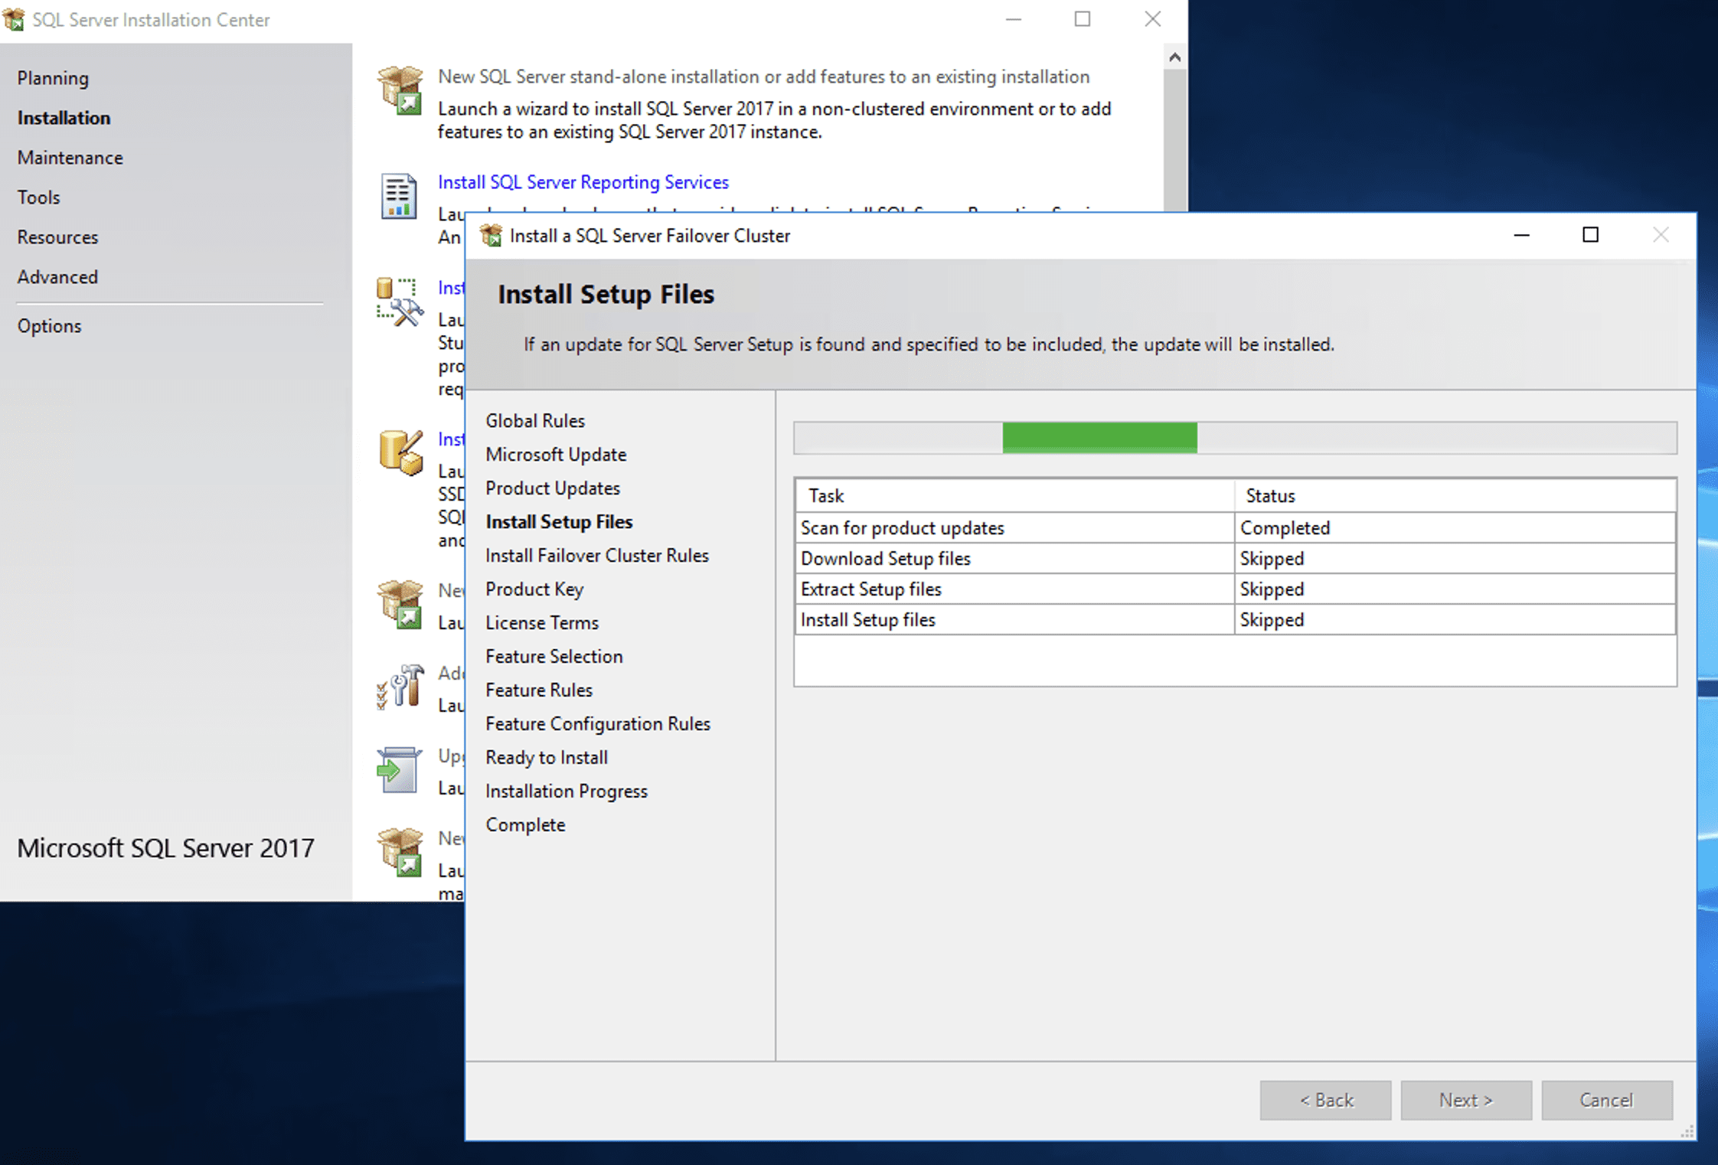1718x1165 pixels.
Task: Click the data tools cylinder-and-pencil icon
Action: click(x=400, y=452)
